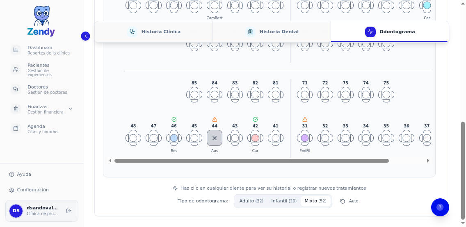Select tooth 47 in the odontogram
This screenshot has height=227, width=466.
tap(153, 138)
